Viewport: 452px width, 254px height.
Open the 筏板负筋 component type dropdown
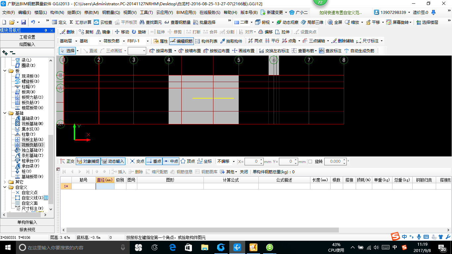click(124, 41)
